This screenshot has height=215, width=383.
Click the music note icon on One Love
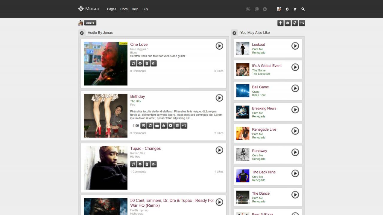pos(133,63)
